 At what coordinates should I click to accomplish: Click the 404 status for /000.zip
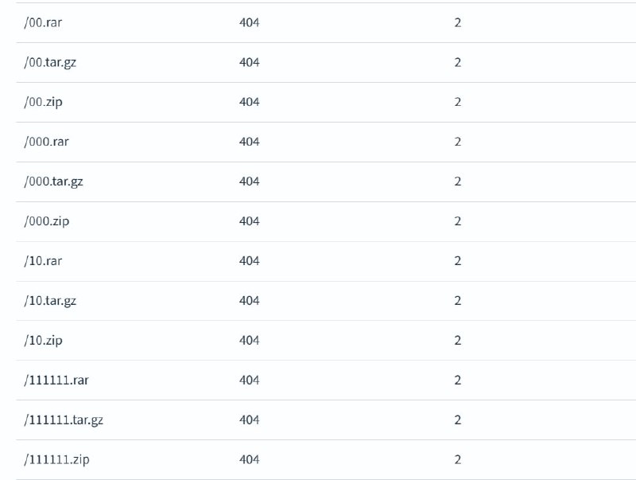[x=249, y=221]
